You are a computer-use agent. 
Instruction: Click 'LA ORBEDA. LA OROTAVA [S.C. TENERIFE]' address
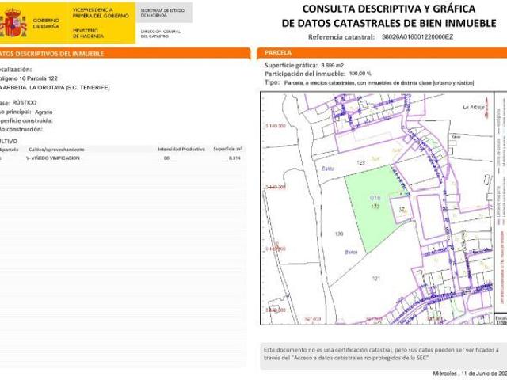tap(55, 88)
